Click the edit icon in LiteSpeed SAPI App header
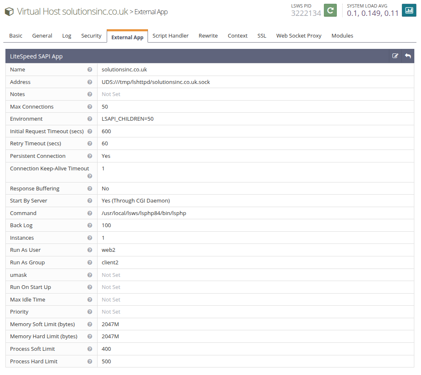 [x=395, y=56]
